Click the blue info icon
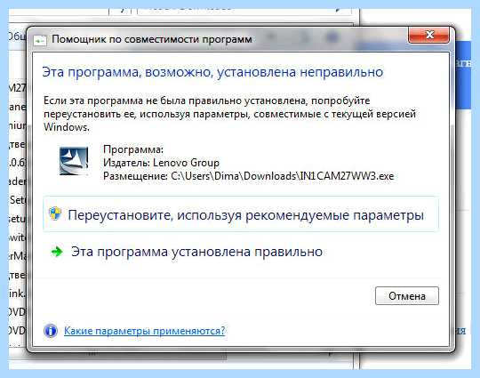Viewport: 480px width, 378px height. point(51,331)
